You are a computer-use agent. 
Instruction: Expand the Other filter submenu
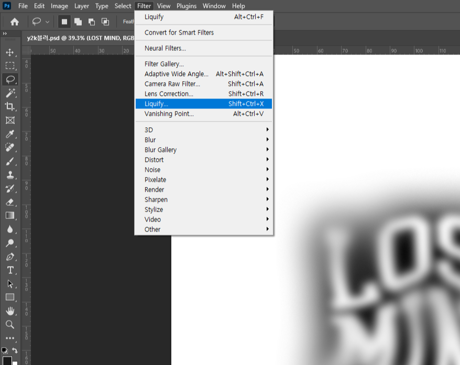point(204,229)
